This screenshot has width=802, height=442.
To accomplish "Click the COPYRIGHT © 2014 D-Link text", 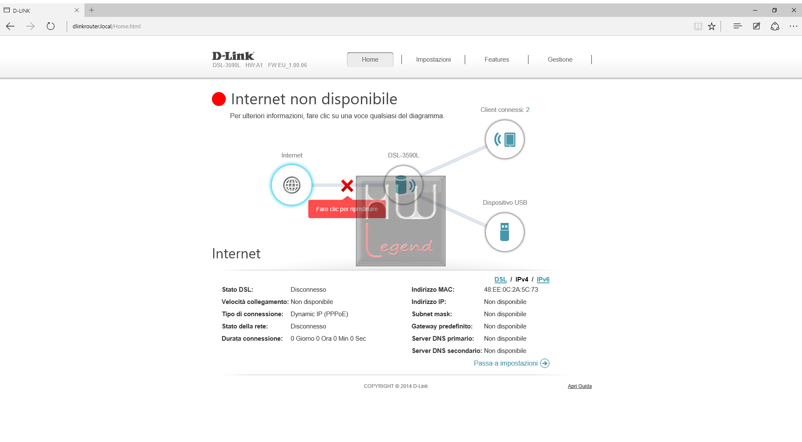I will (396, 386).
